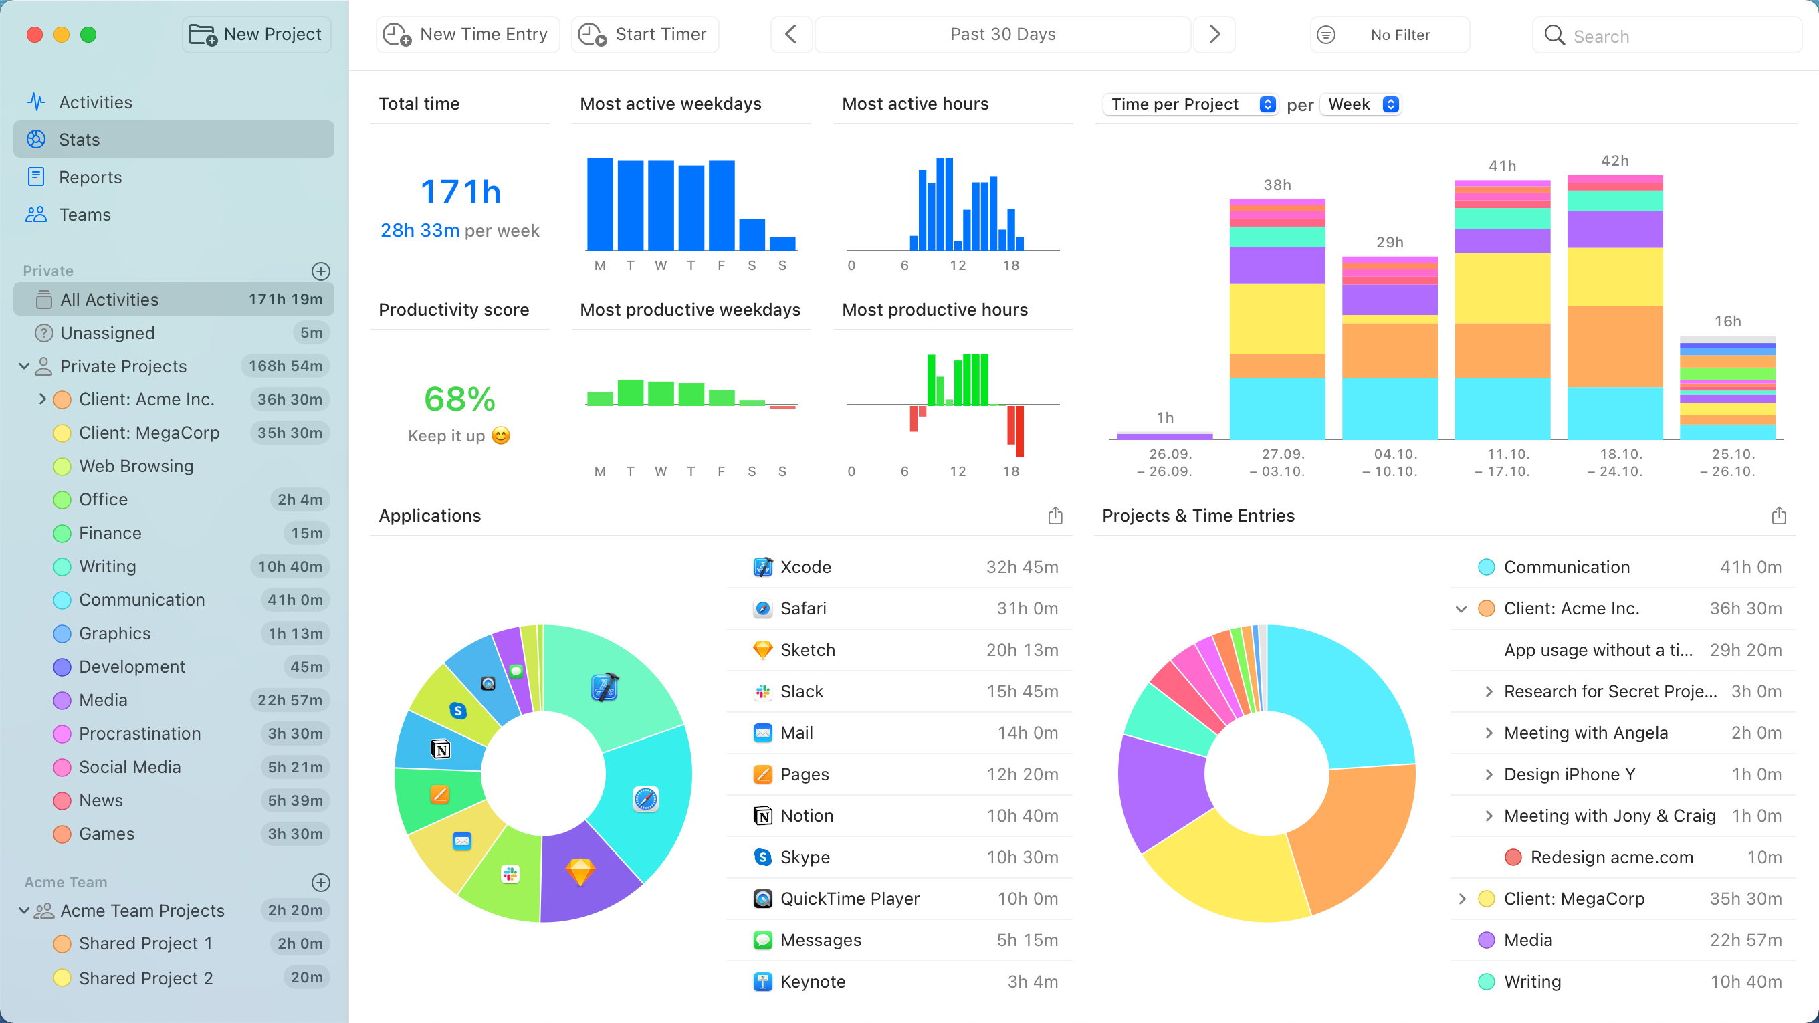Click the Stats sidebar icon
1819x1023 pixels.
pyautogui.click(x=36, y=138)
